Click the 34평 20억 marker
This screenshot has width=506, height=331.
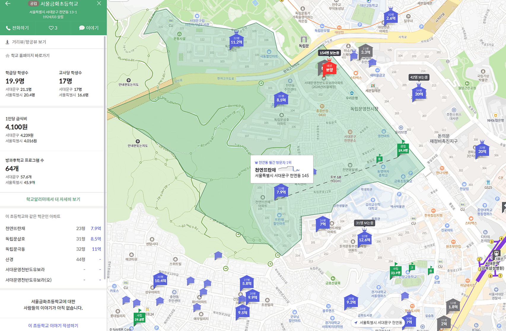click(x=419, y=93)
